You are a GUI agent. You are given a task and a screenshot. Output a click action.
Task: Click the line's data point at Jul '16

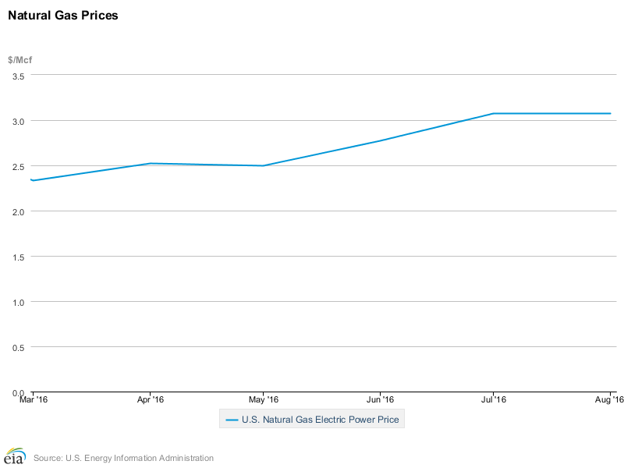point(494,114)
